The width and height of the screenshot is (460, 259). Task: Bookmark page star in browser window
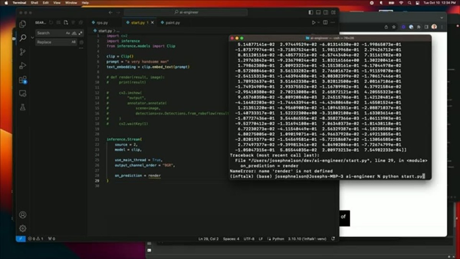(394, 27)
